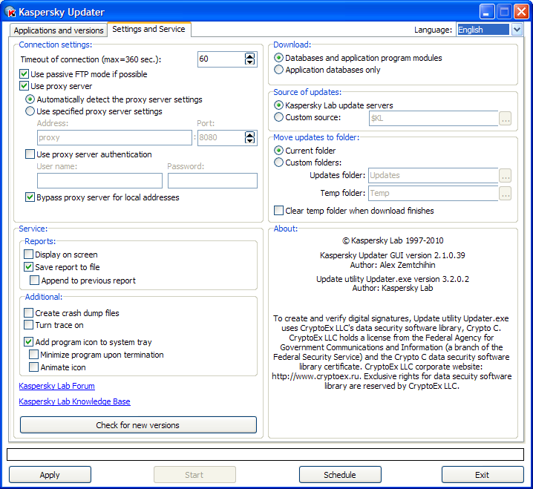Viewport: 533px width, 489px height.
Task: Browse for Updates folder with ellipsis button
Action: [x=505, y=176]
